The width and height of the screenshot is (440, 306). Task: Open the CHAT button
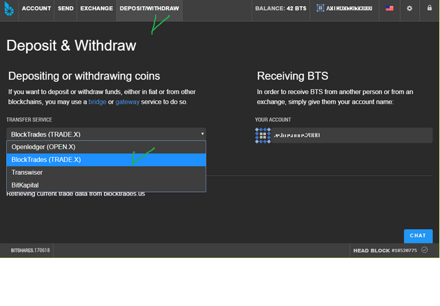[x=418, y=236]
